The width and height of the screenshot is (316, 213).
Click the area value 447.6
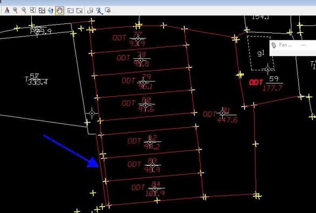(227, 120)
